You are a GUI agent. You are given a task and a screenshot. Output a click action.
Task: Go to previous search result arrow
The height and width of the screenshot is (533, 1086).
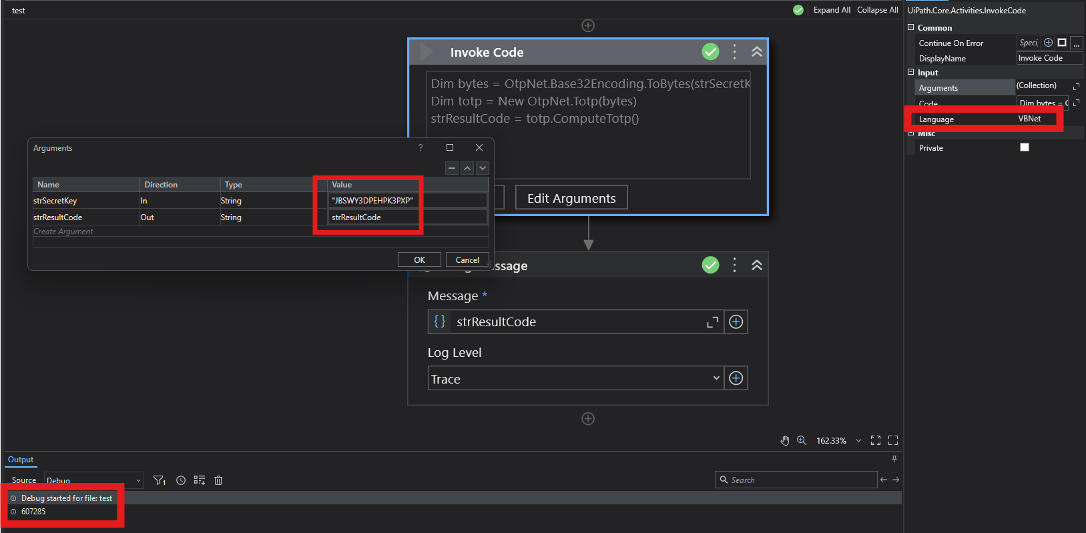pos(884,480)
